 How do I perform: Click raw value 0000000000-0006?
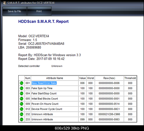click(x=109, y=83)
